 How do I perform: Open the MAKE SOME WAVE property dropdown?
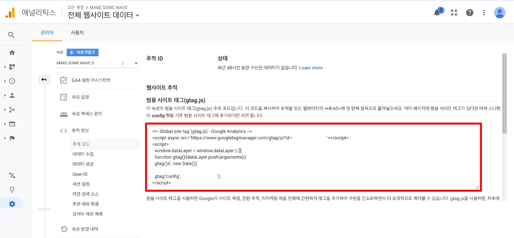[x=97, y=63]
